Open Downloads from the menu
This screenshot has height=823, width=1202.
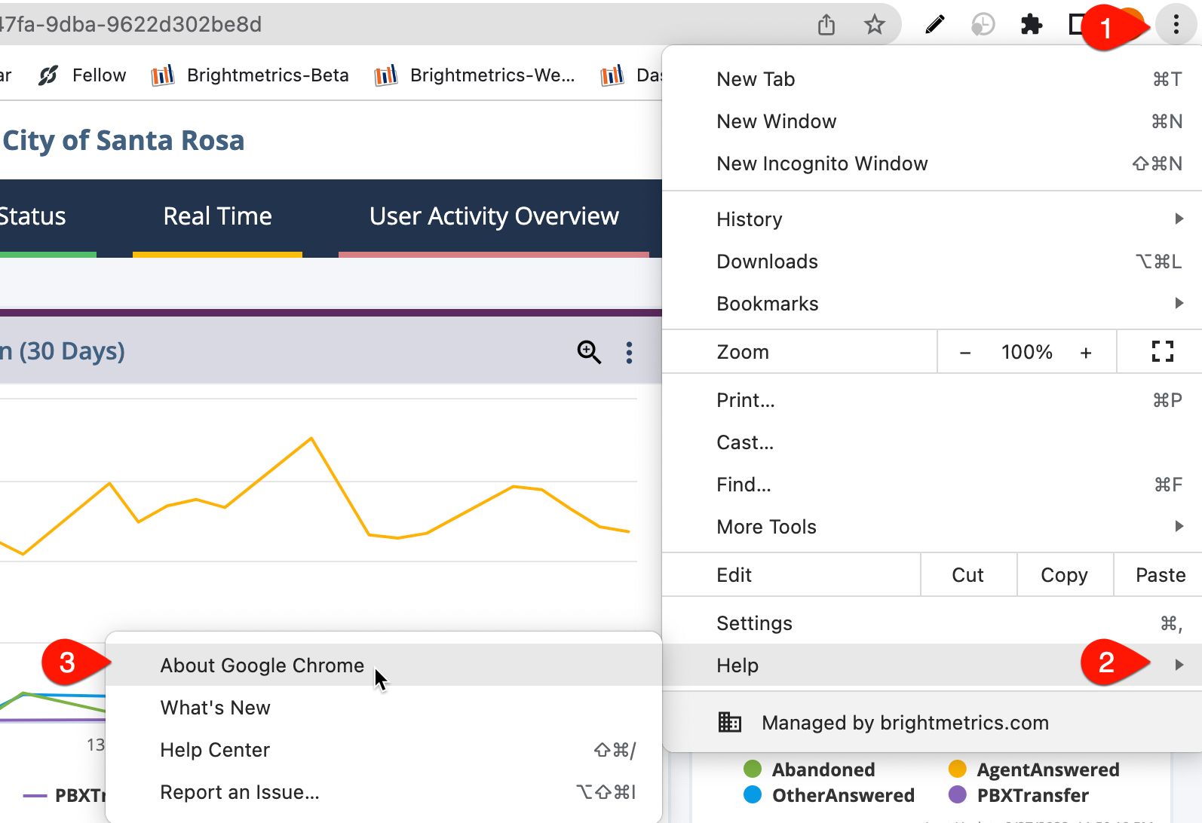coord(932,262)
